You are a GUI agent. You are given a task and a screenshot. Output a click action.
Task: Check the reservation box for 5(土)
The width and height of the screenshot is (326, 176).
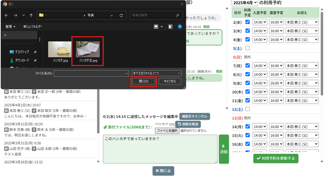[247, 48]
